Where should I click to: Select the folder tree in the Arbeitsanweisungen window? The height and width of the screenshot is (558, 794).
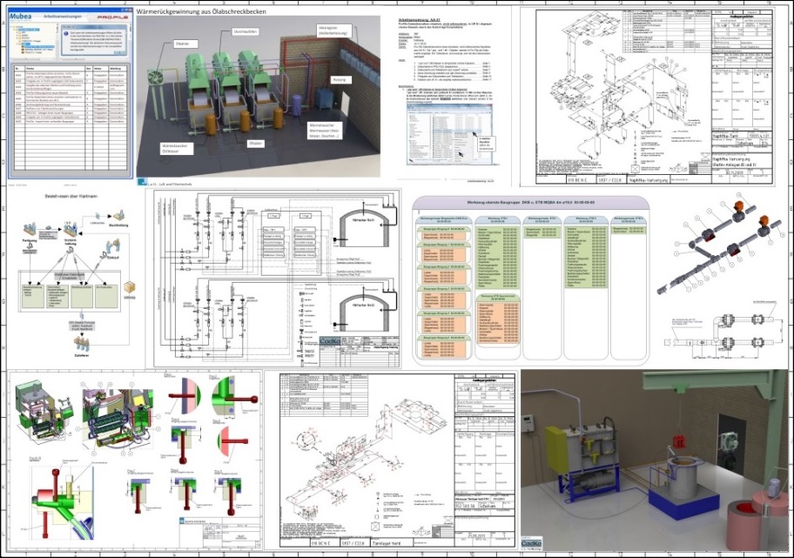pos(28,38)
